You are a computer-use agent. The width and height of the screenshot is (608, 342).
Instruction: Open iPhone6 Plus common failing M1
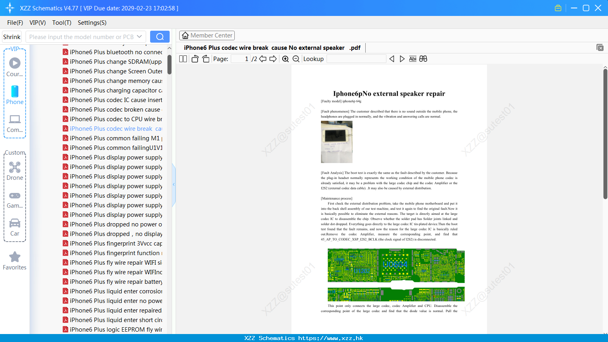113,138
